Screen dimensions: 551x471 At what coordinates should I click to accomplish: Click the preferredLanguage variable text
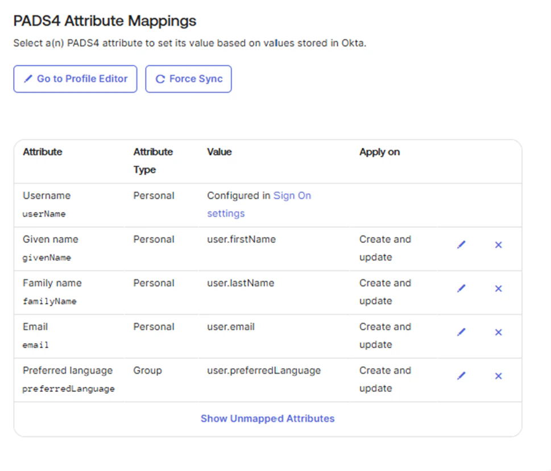coord(69,389)
